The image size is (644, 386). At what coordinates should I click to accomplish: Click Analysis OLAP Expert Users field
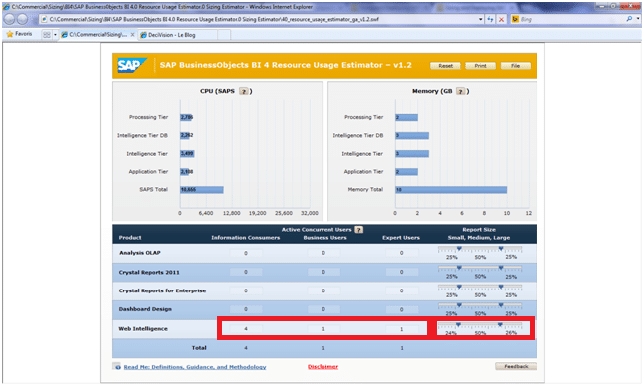click(x=402, y=253)
